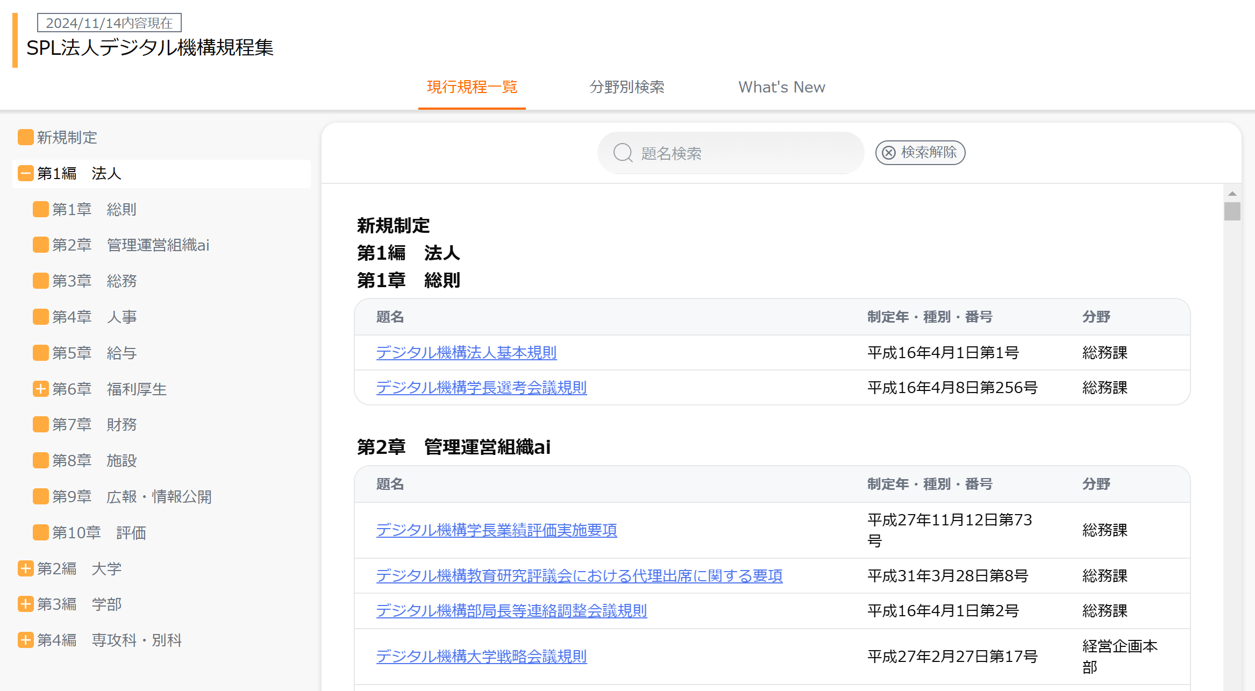1255x691 pixels.
Task: Open the デジタル機構大学戦略会議規則 link
Action: pos(481,657)
